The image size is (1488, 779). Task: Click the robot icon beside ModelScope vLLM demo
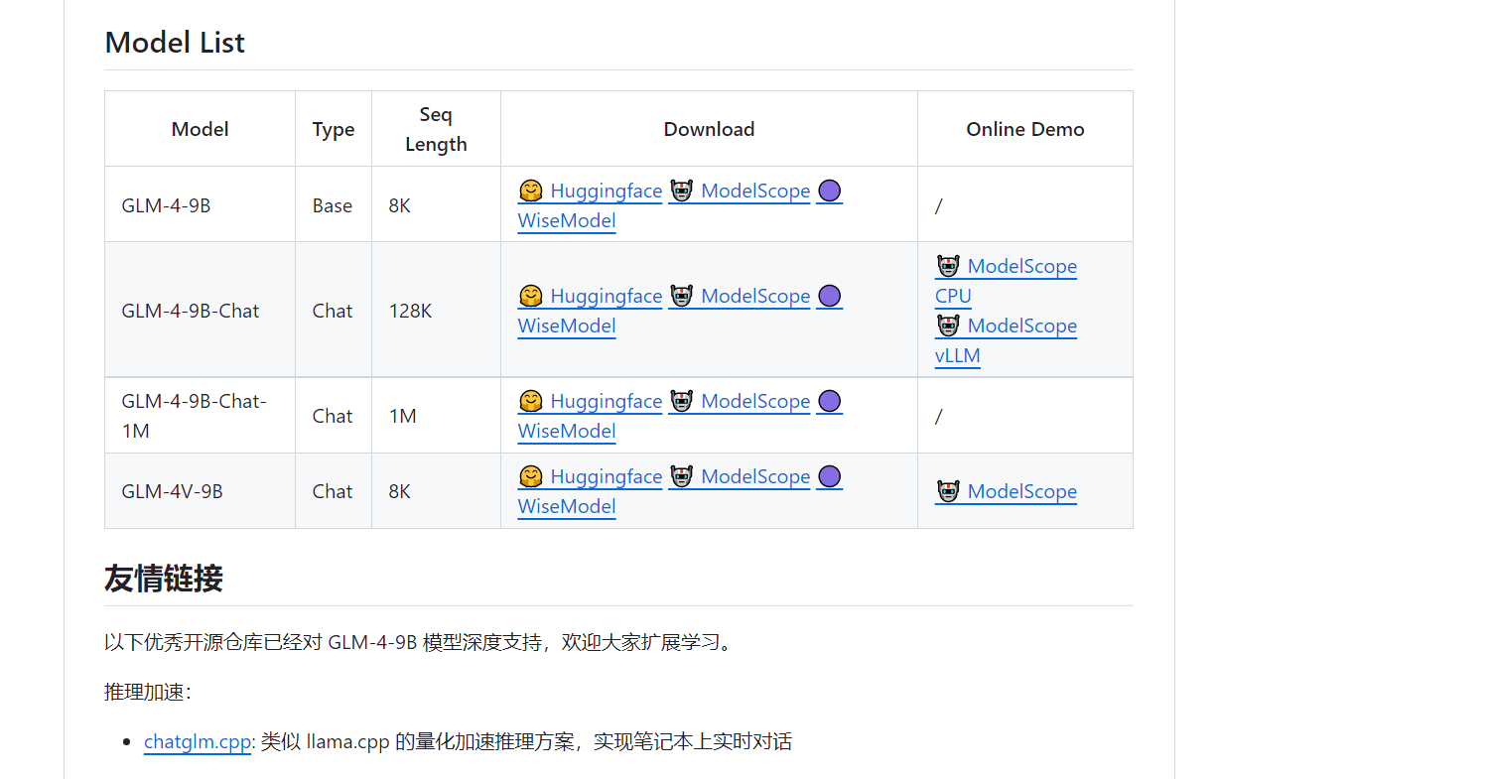click(x=948, y=325)
